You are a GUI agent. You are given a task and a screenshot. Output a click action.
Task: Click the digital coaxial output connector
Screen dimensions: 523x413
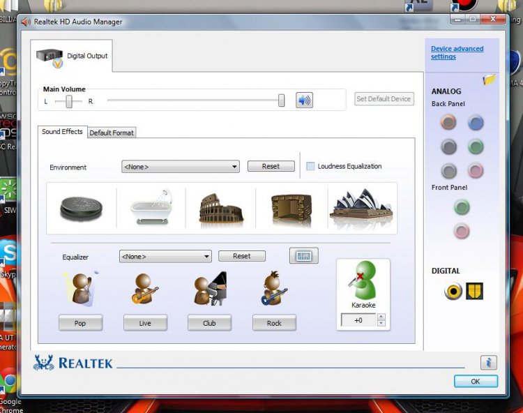tap(453, 291)
